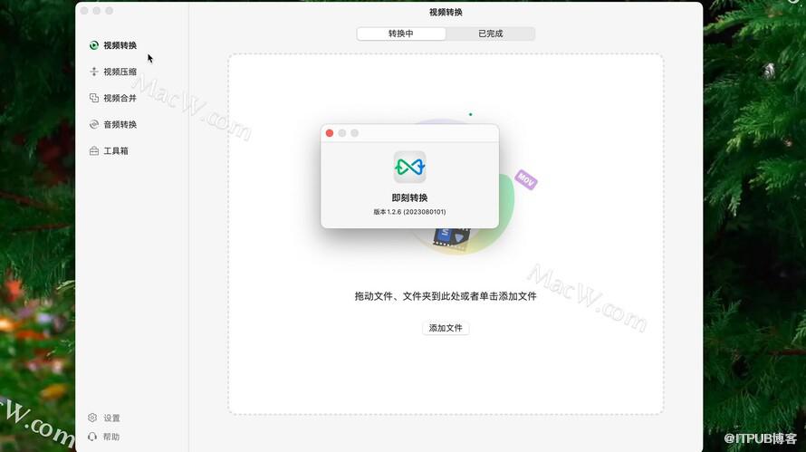The image size is (806, 452).
Task: Click the 即刻转换 app name text
Action: pyautogui.click(x=409, y=197)
